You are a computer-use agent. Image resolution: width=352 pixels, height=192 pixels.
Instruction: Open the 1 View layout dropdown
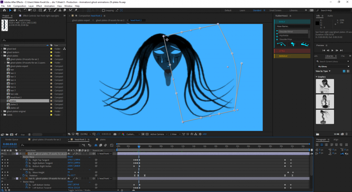click(x=175, y=134)
